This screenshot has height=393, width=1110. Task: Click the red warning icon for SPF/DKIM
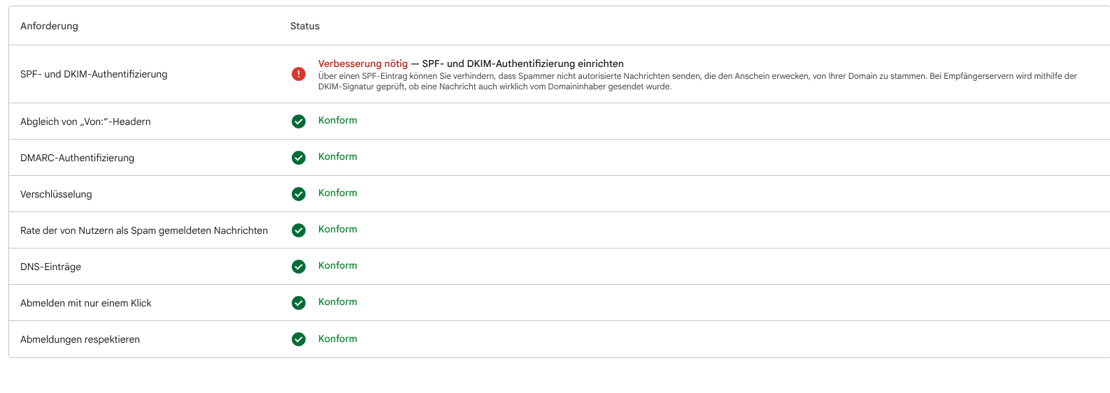[x=299, y=74]
